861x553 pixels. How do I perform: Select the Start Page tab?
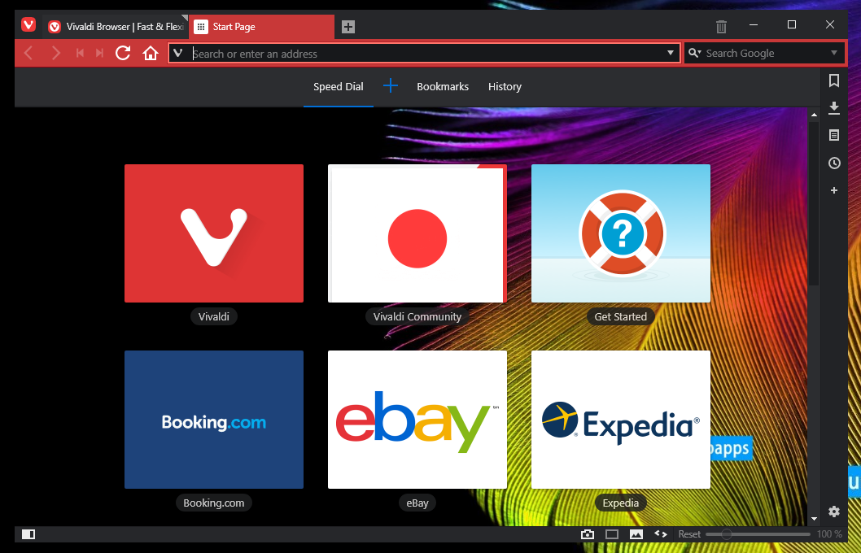[261, 26]
